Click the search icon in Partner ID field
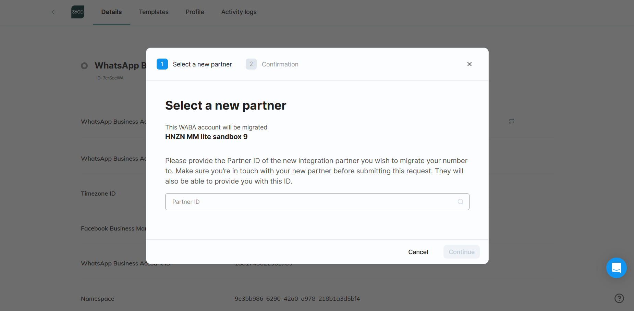Screen dimensions: 634x311 (460, 202)
